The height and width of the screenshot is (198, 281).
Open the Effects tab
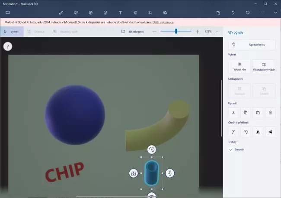pyautogui.click(x=135, y=13)
